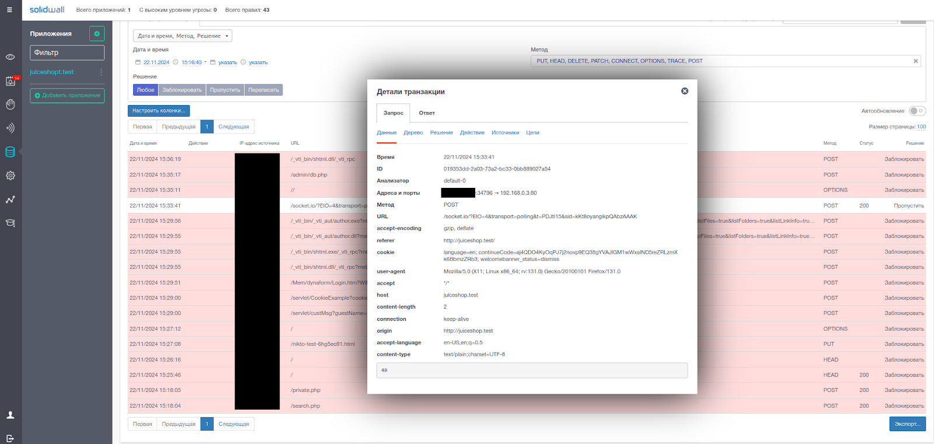Click the Статус column header
Viewport: 934px width, 444px height.
[x=866, y=143]
